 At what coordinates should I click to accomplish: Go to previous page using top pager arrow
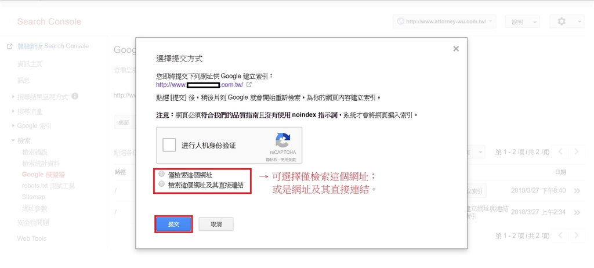point(560,152)
